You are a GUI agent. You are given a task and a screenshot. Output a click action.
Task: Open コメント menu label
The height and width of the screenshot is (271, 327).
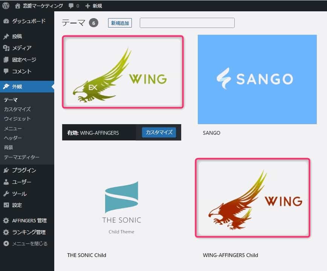(x=22, y=71)
